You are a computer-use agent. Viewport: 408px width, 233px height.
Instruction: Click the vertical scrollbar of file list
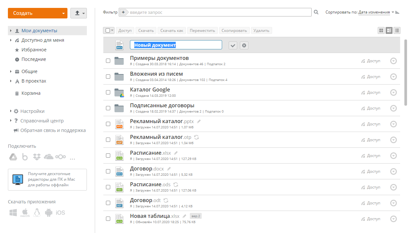tap(405, 72)
